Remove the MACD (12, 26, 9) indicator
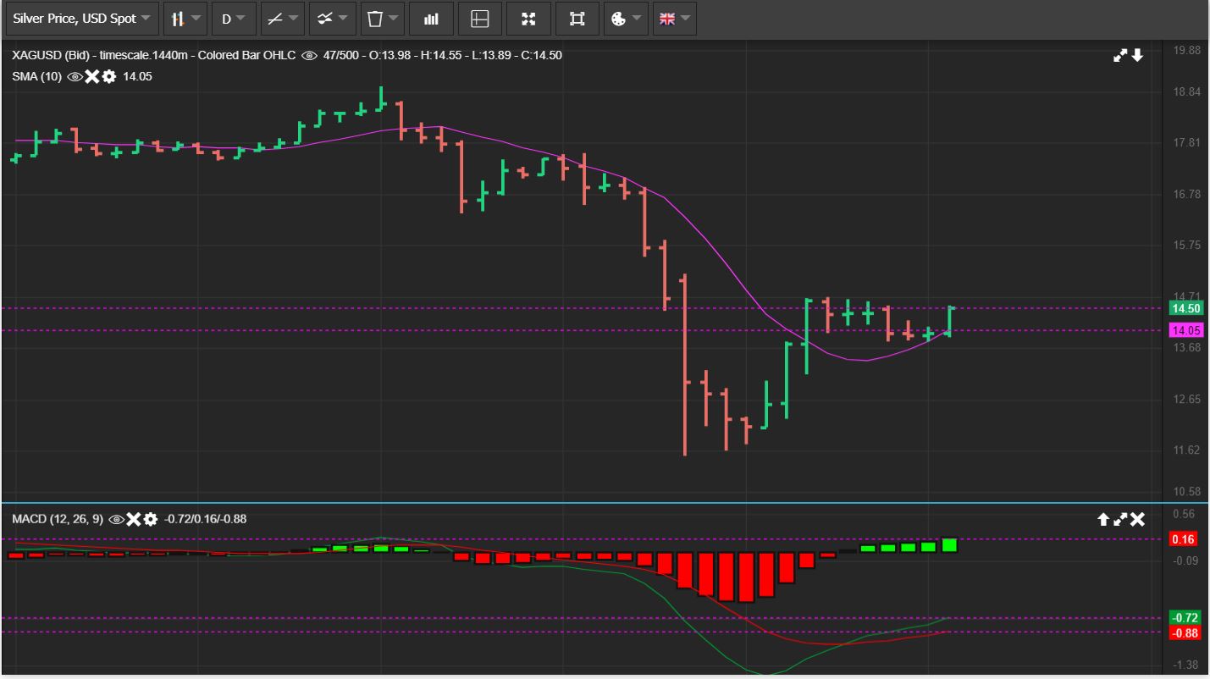This screenshot has height=679, width=1210. coord(133,519)
